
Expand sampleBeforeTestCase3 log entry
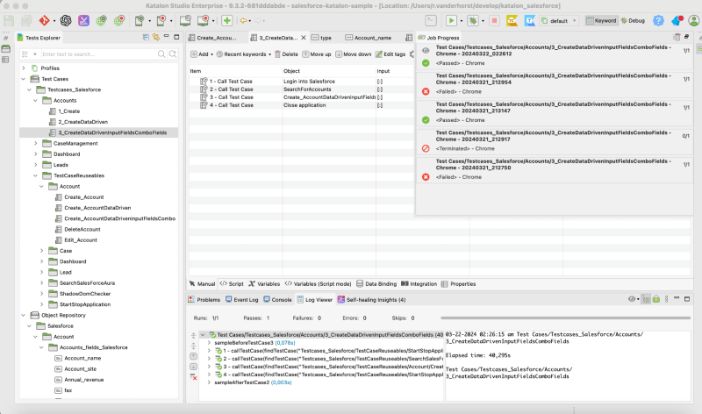209,343
